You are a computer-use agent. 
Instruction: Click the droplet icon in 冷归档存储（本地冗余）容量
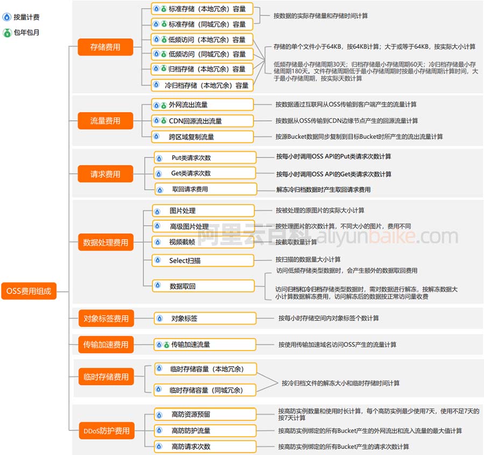pyautogui.click(x=156, y=85)
